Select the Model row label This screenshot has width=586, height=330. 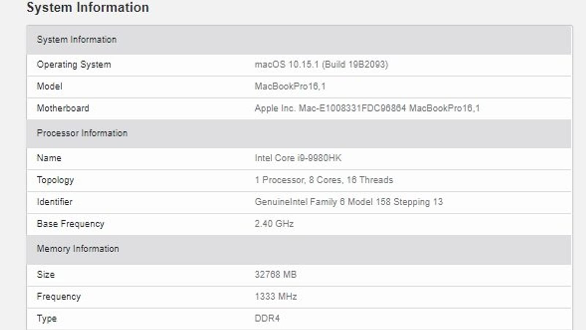point(49,87)
